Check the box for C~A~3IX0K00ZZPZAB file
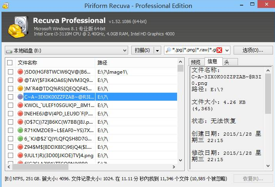The width and height of the screenshot is (275, 187). pos(10,97)
